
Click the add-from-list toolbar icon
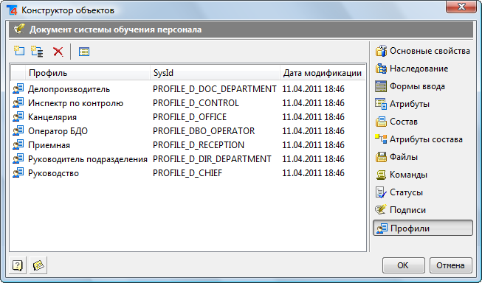(37, 51)
